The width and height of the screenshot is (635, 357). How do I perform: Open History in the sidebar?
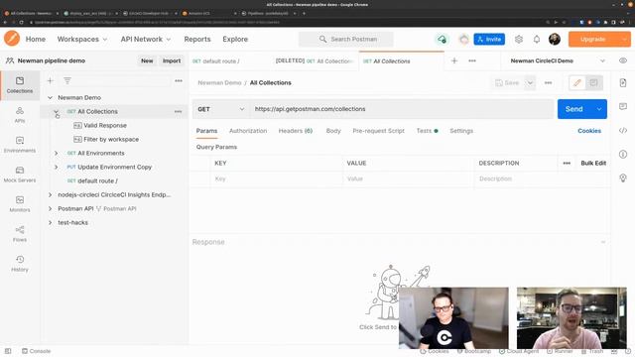[20, 264]
